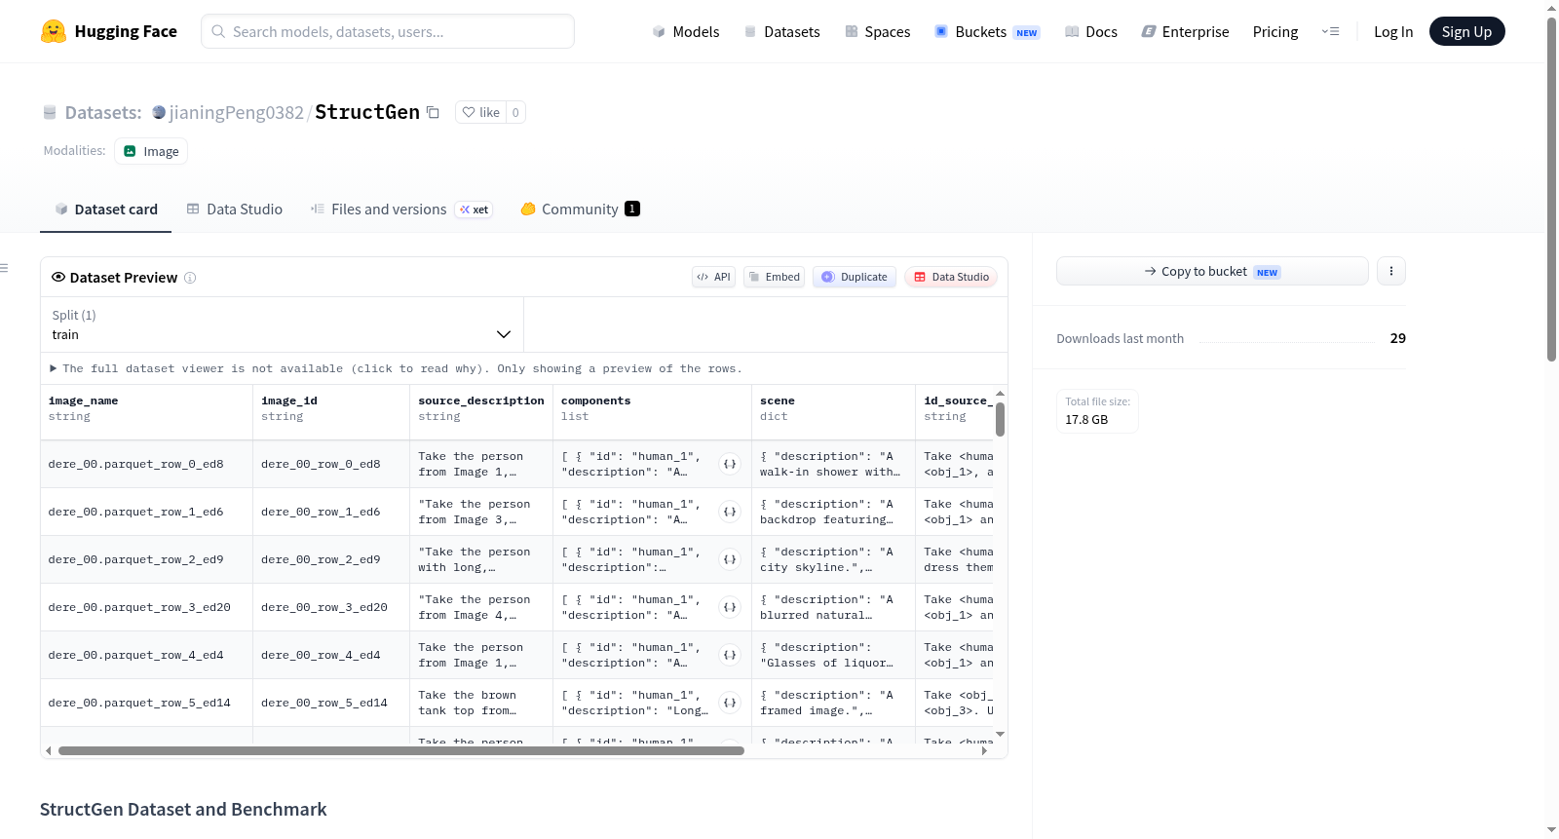Viewport: 1559px width, 839px height.
Task: Click the Embed button
Action: [x=775, y=277]
